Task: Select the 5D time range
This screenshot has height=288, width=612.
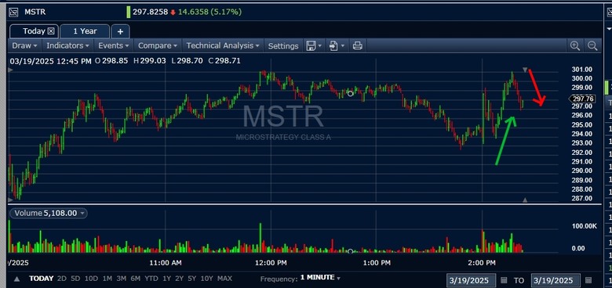Action: (x=75, y=279)
